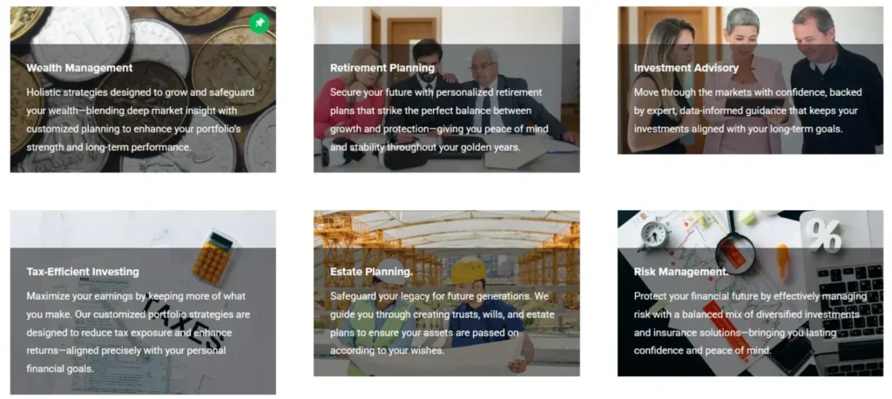Click the TAXES lettering on the tax card
892x399 pixels.
184,323
